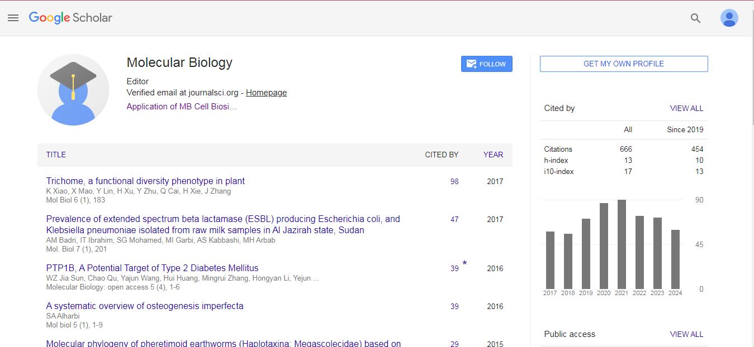This screenshot has width=754, height=347.
Task: Sort by the Title column header
Action: point(56,155)
